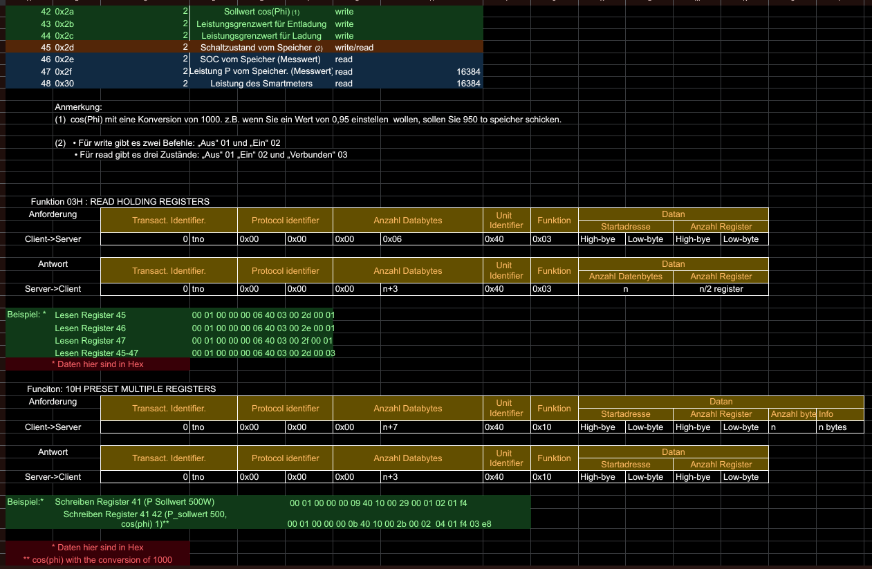This screenshot has width=872, height=569.
Task: Click the note line starting 'Für read gibt es'
Action: pos(211,154)
